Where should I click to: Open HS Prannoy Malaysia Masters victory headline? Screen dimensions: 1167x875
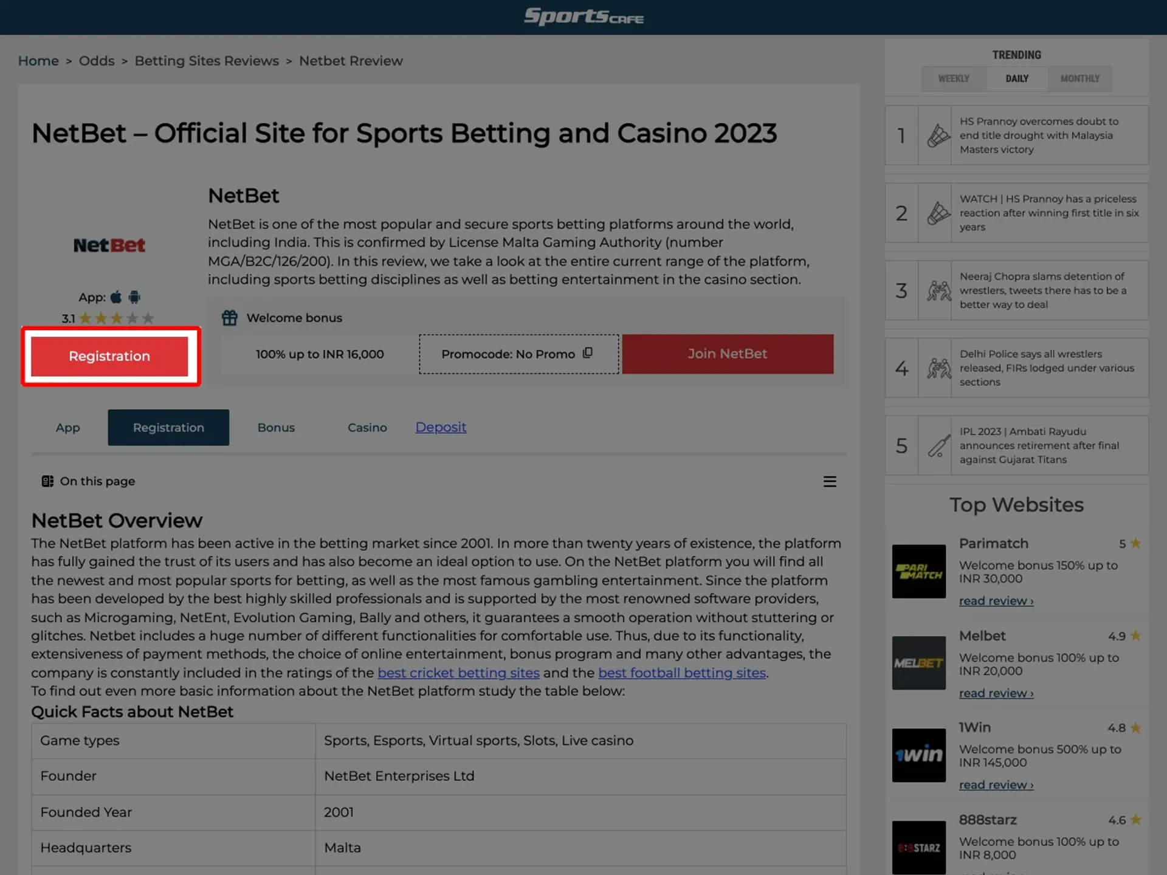point(1039,136)
